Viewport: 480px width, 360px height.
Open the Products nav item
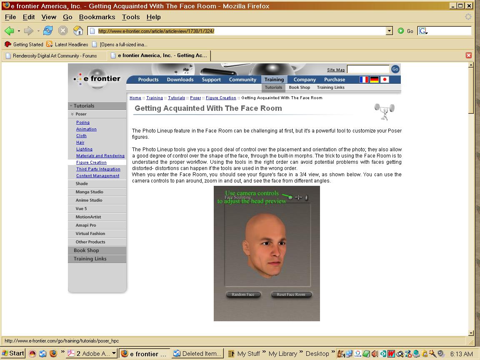[x=148, y=80]
